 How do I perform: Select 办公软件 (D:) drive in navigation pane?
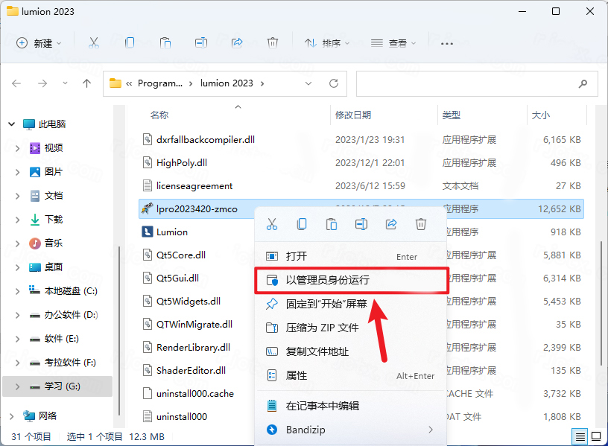pyautogui.click(x=71, y=315)
